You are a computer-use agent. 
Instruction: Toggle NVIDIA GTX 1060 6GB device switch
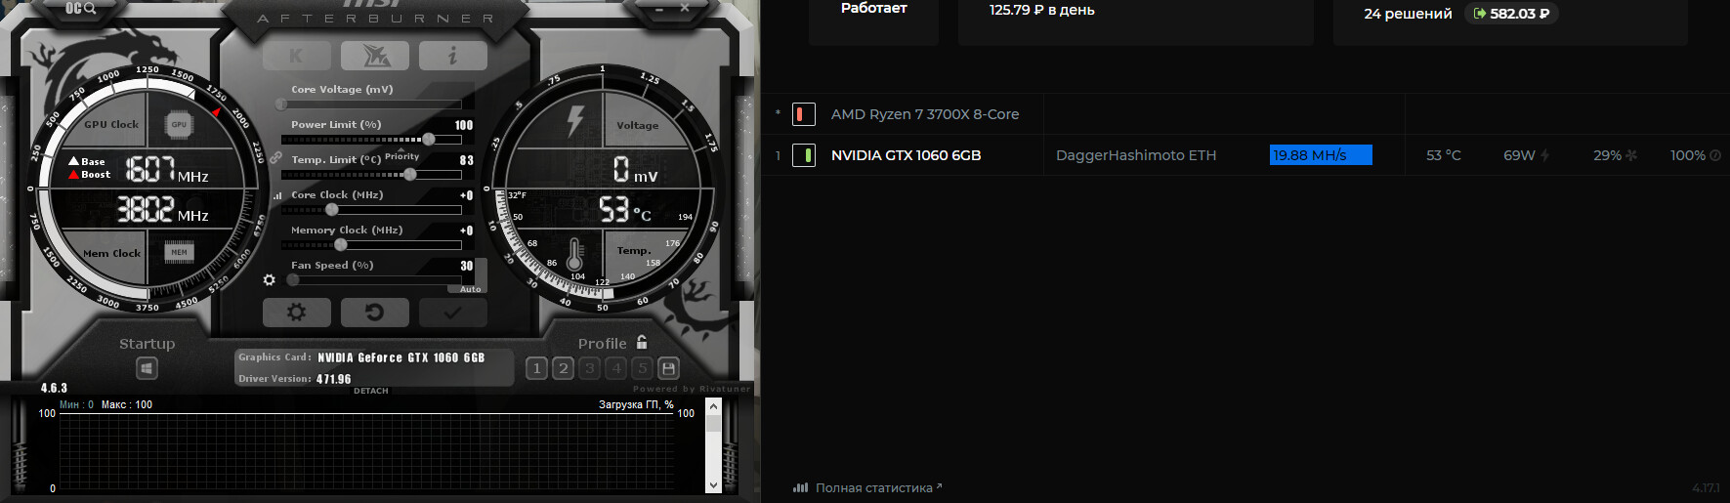(x=803, y=155)
